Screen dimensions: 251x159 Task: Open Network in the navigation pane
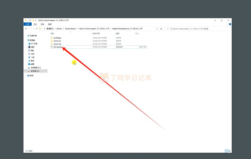coord(30,76)
